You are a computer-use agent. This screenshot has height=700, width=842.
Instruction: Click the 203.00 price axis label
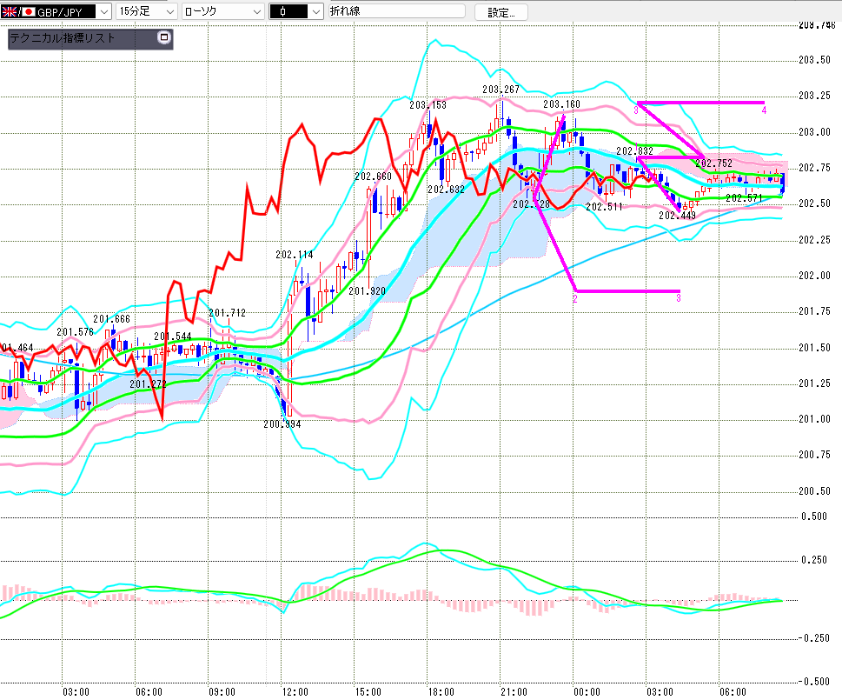[x=811, y=132]
